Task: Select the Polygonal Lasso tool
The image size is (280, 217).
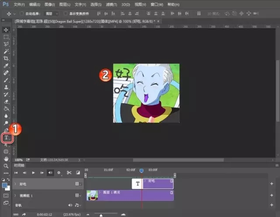Action: (6, 44)
